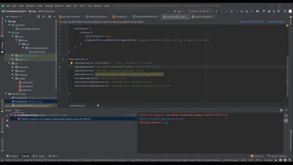The width and height of the screenshot is (293, 165).
Task: Collapse the values folder
Action: point(13,78)
